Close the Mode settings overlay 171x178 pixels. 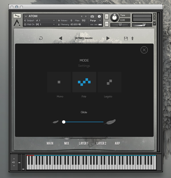tap(144, 50)
